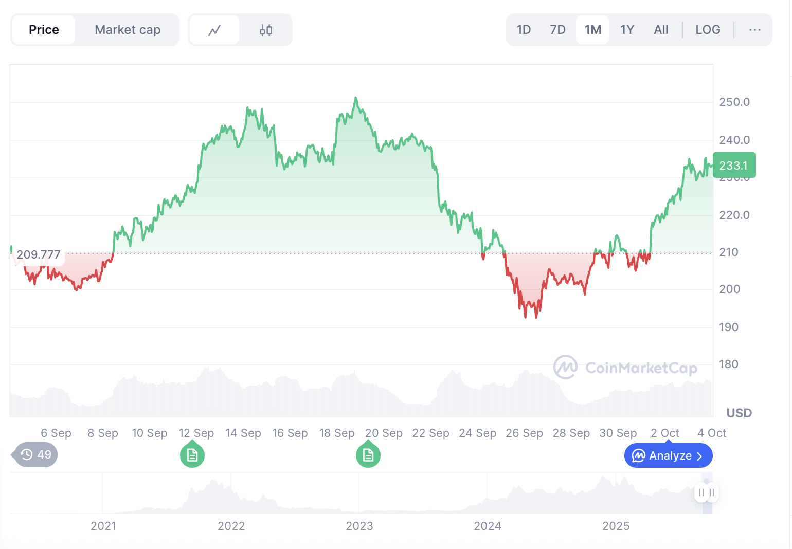Viewport: 792px width, 549px height.
Task: Choose the 1M time range
Action: [592, 30]
